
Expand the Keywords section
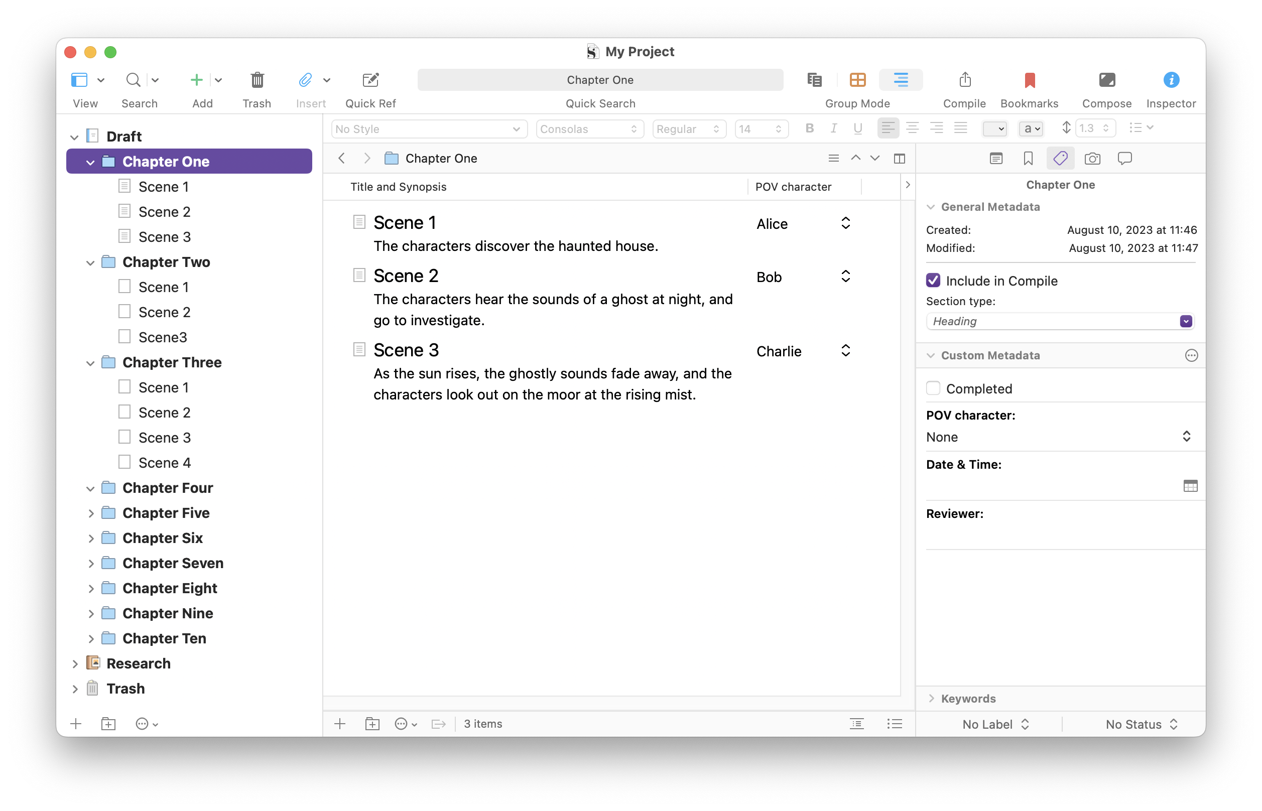(x=931, y=698)
